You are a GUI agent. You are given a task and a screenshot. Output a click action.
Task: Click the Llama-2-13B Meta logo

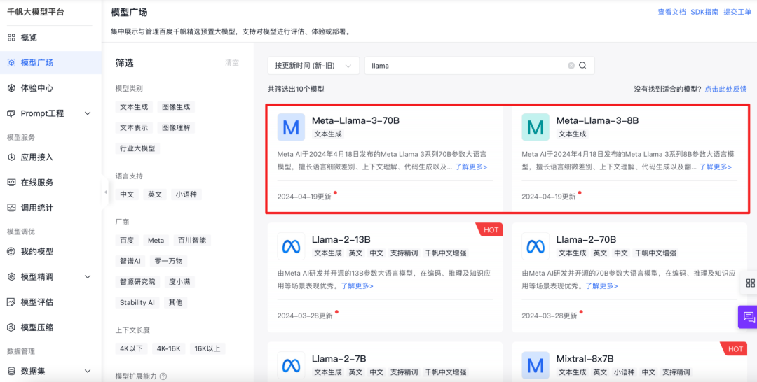pos(291,246)
